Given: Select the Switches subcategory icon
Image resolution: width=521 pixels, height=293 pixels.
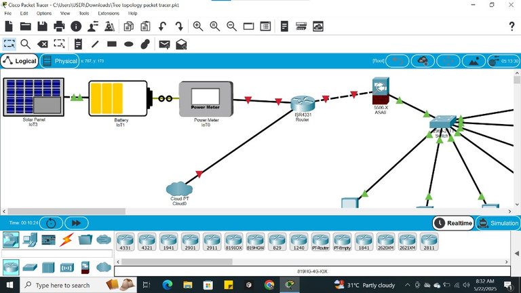Looking at the screenshot, I should [30, 267].
